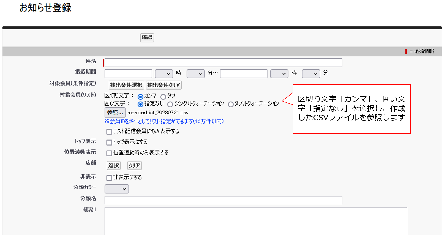Click the 掲載期間 end date field

point(244,74)
